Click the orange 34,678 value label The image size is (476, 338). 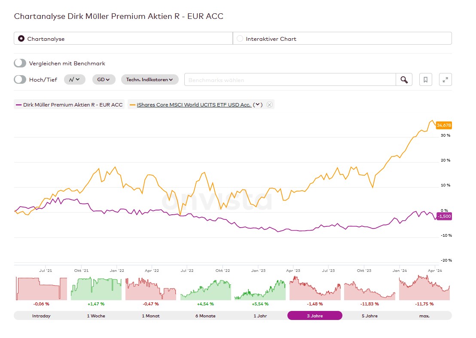[444, 125]
